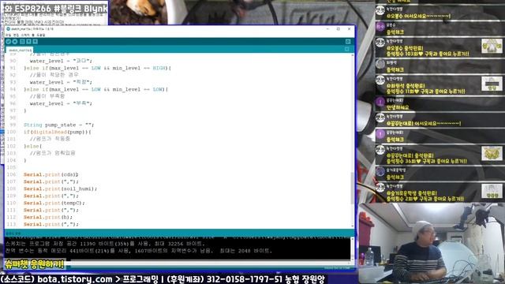Click the line 'String pump_state = "";'
The width and height of the screenshot is (505, 284).
58,125
